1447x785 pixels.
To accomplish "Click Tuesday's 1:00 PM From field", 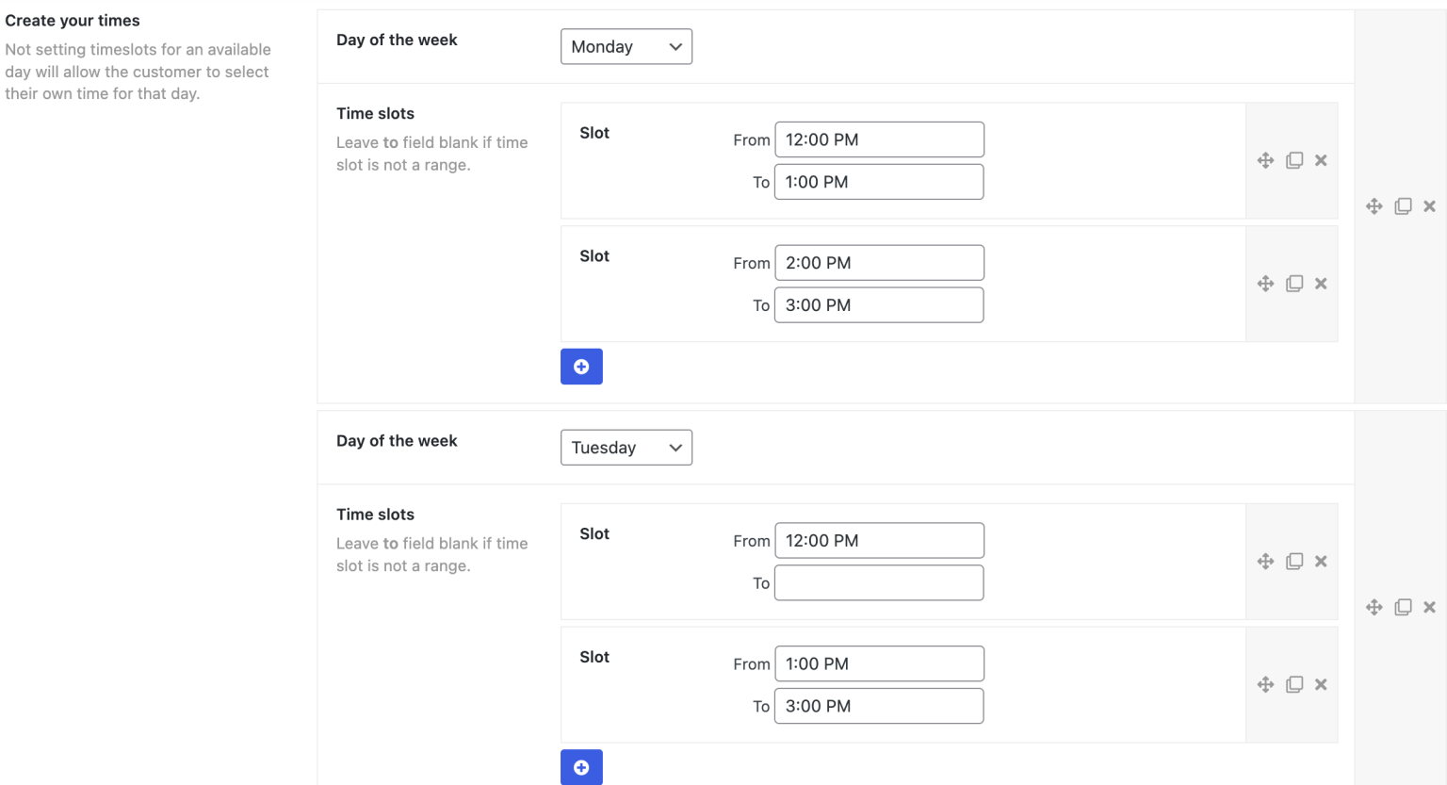I will (x=878, y=663).
